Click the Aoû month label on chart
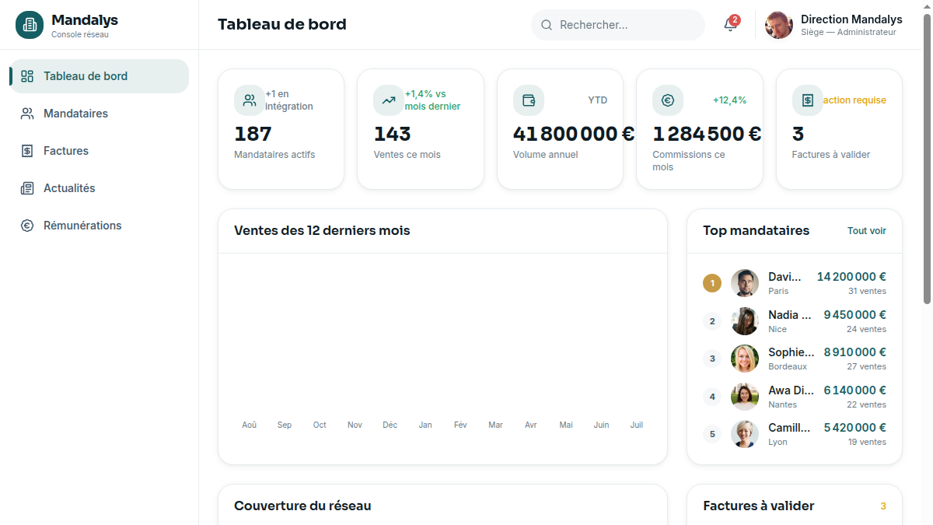This screenshot has width=933, height=525. (x=249, y=425)
